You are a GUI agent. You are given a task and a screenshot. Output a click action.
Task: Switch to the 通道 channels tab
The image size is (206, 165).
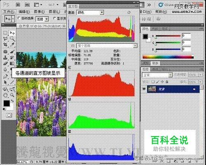[155, 69]
